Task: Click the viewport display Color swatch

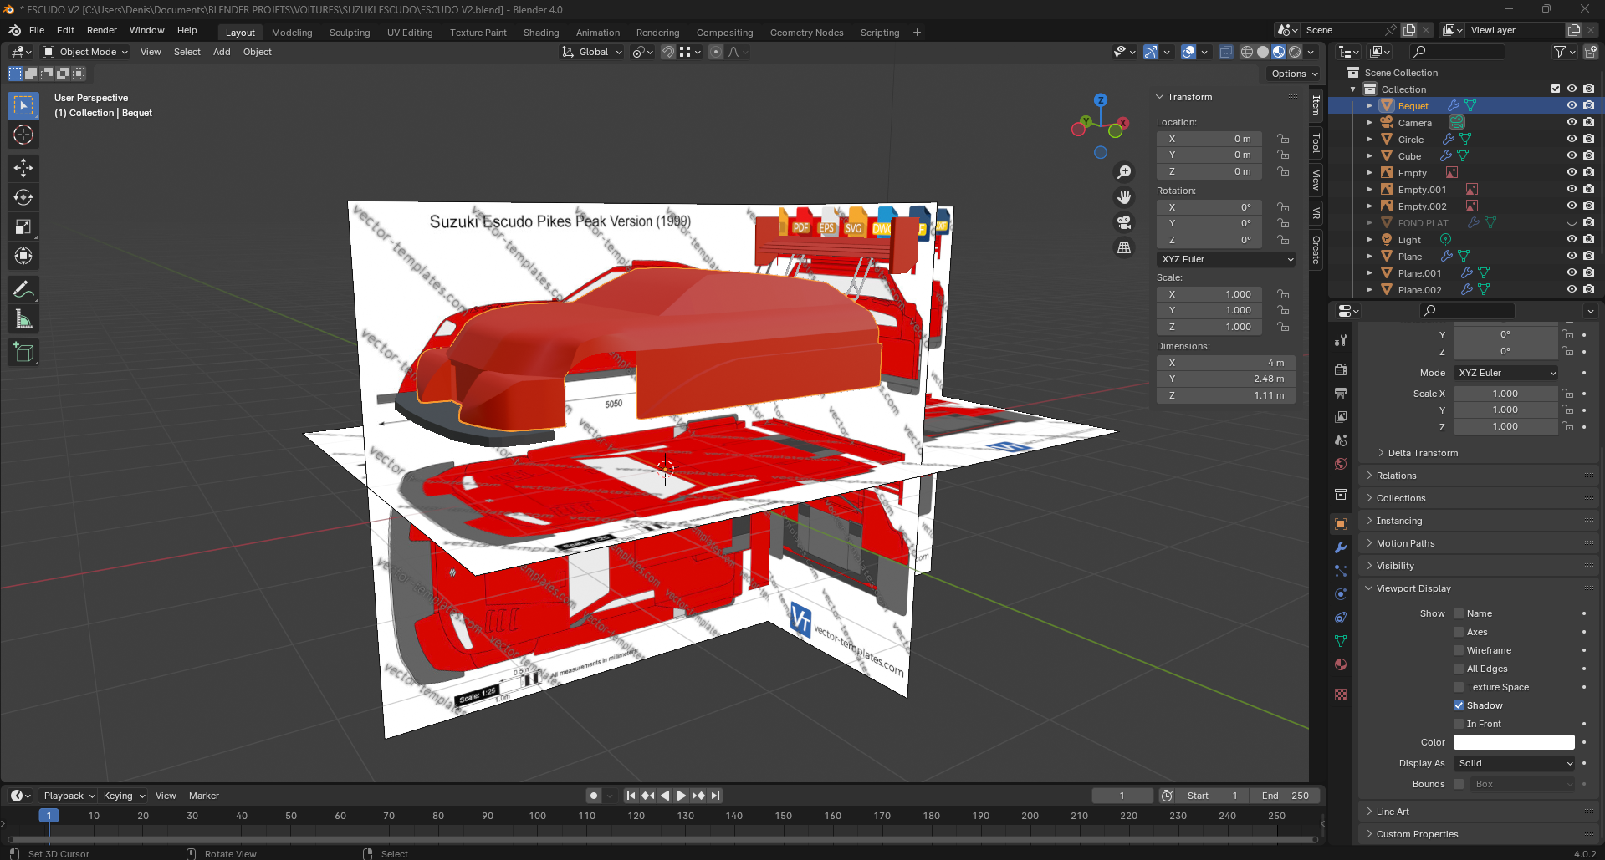Action: tap(1513, 742)
